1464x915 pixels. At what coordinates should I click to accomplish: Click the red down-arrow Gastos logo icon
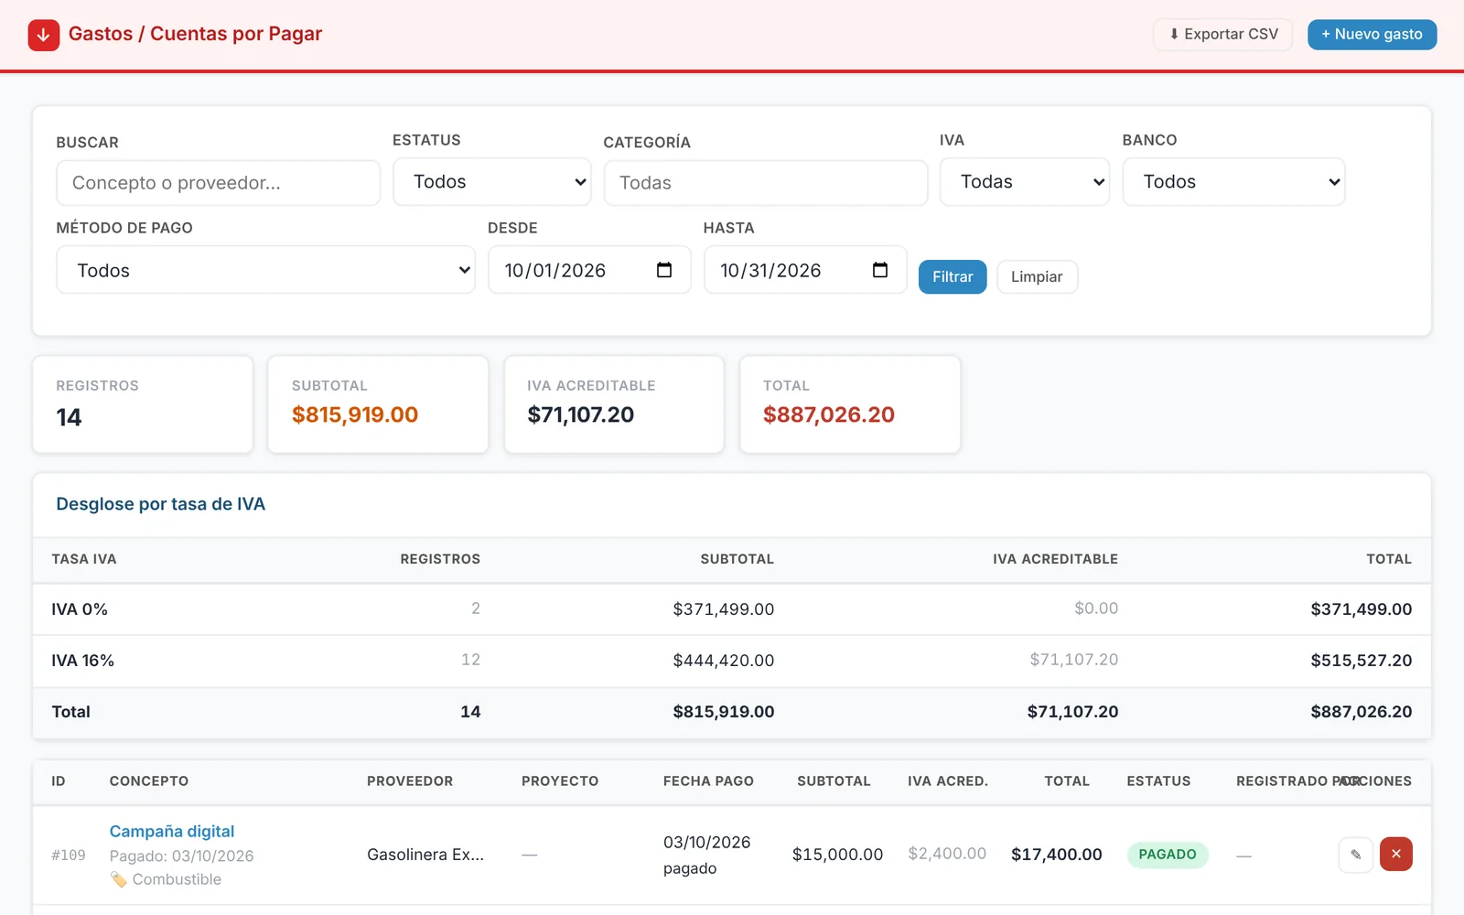pyautogui.click(x=43, y=35)
